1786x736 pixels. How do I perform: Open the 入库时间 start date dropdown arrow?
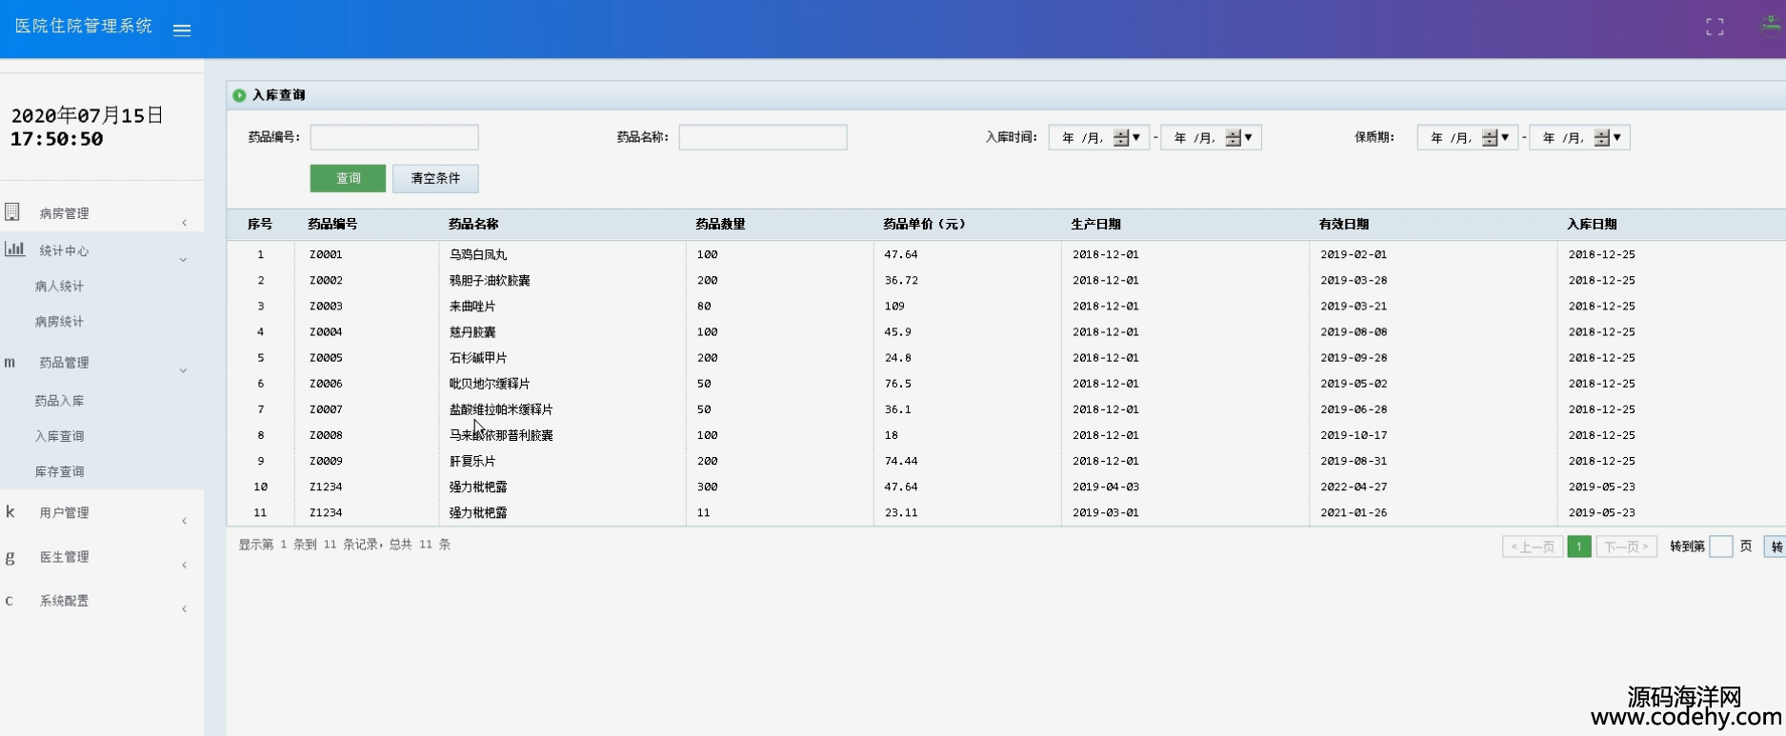(x=1136, y=137)
